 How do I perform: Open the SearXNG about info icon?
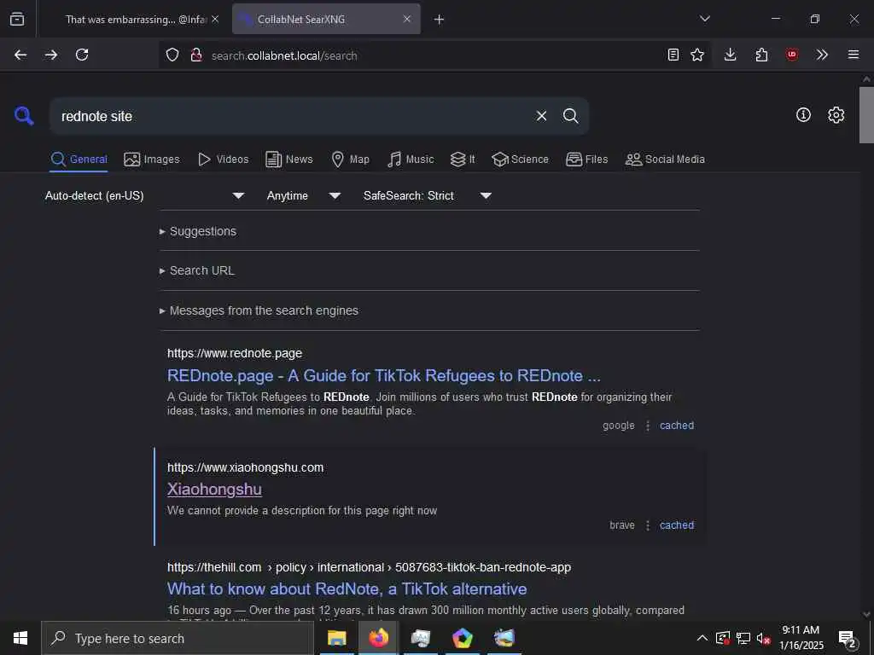803,115
